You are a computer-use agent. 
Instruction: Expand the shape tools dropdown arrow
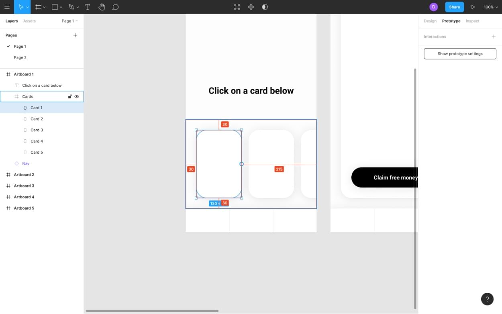tap(61, 7)
